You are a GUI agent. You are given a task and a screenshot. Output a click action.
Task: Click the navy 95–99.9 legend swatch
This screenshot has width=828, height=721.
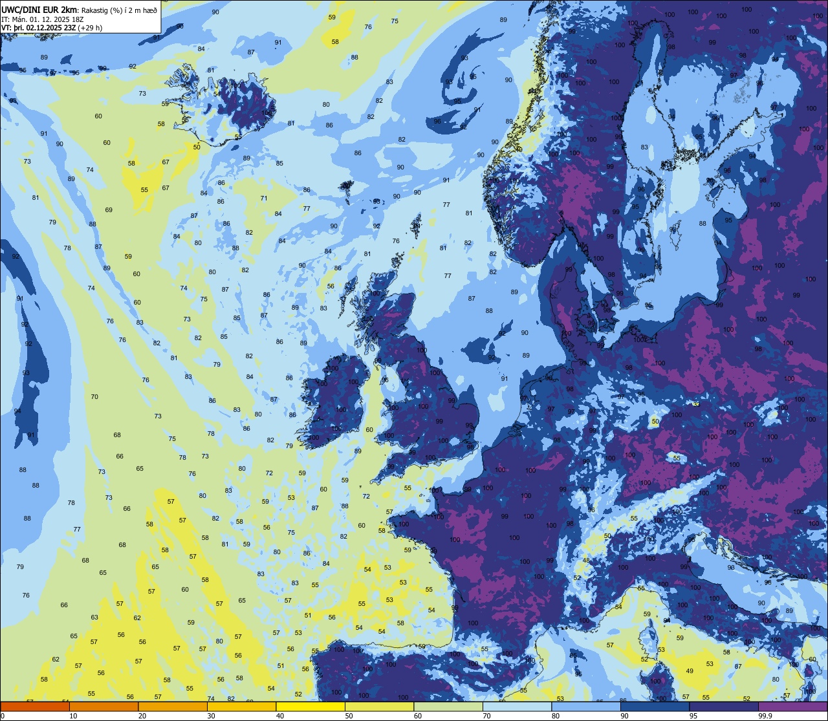point(724,706)
